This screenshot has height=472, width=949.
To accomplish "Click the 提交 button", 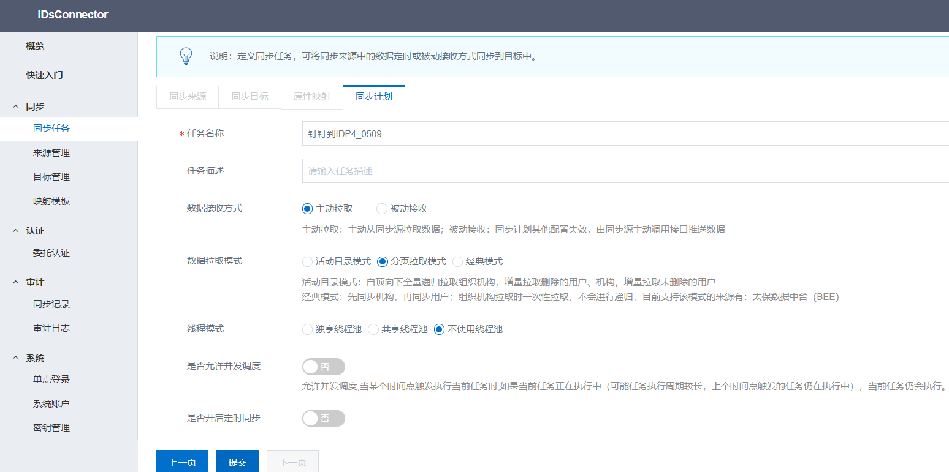I will [238, 462].
